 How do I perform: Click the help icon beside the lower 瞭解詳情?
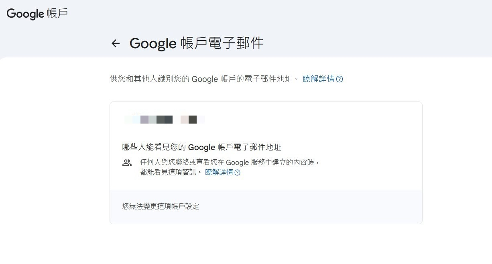(x=237, y=173)
